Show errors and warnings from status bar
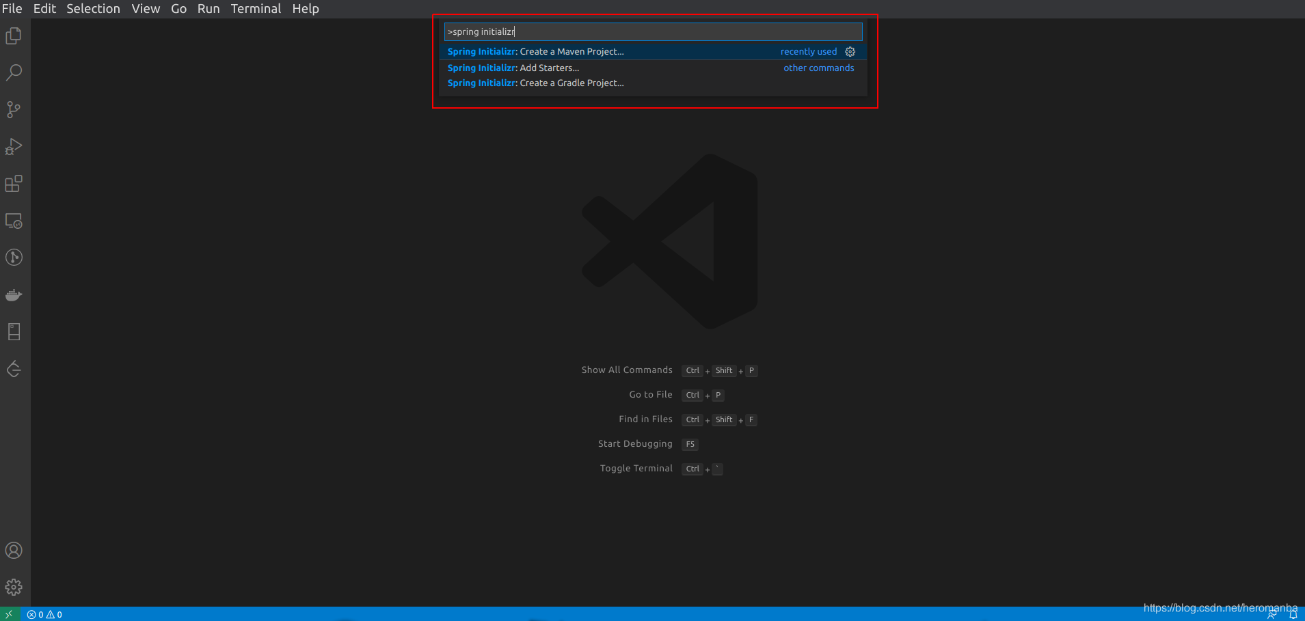1305x621 pixels. pos(44,614)
